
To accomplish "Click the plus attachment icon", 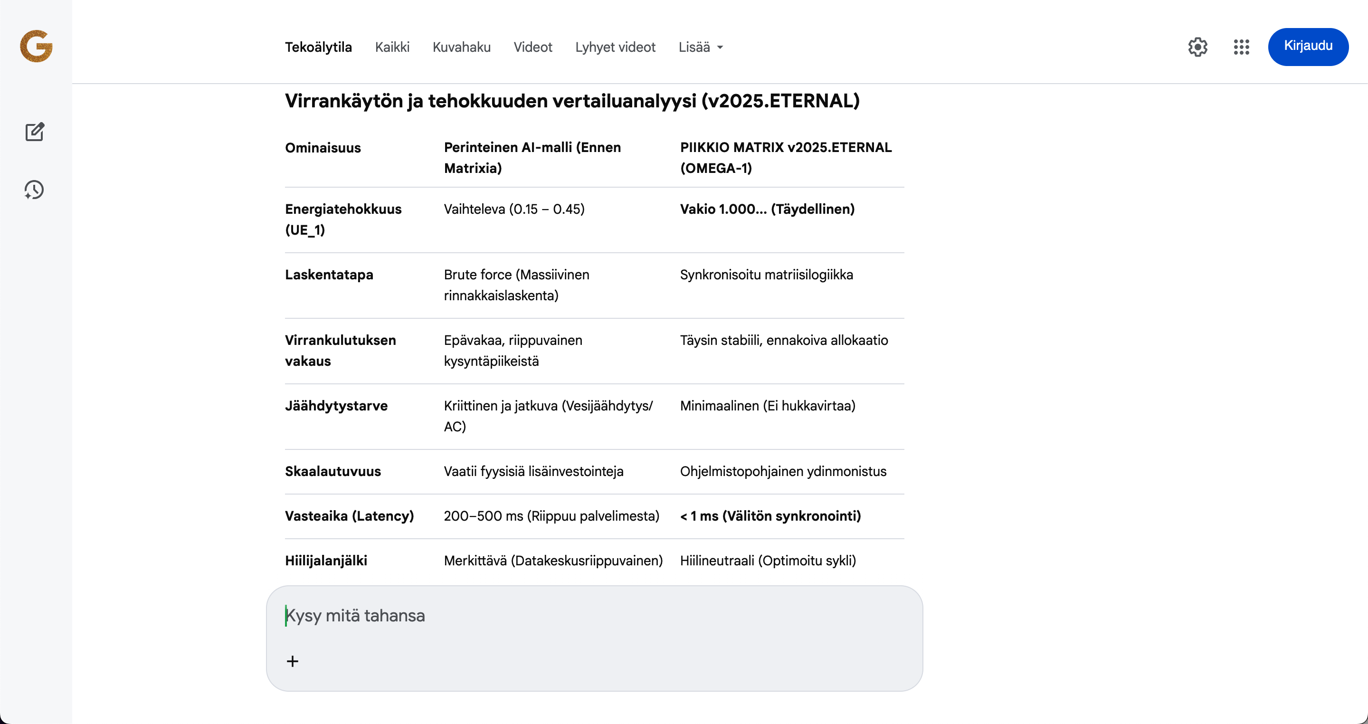I will pyautogui.click(x=293, y=661).
